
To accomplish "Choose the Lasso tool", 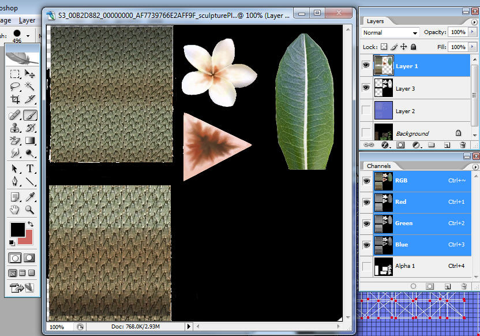I will pos(16,87).
